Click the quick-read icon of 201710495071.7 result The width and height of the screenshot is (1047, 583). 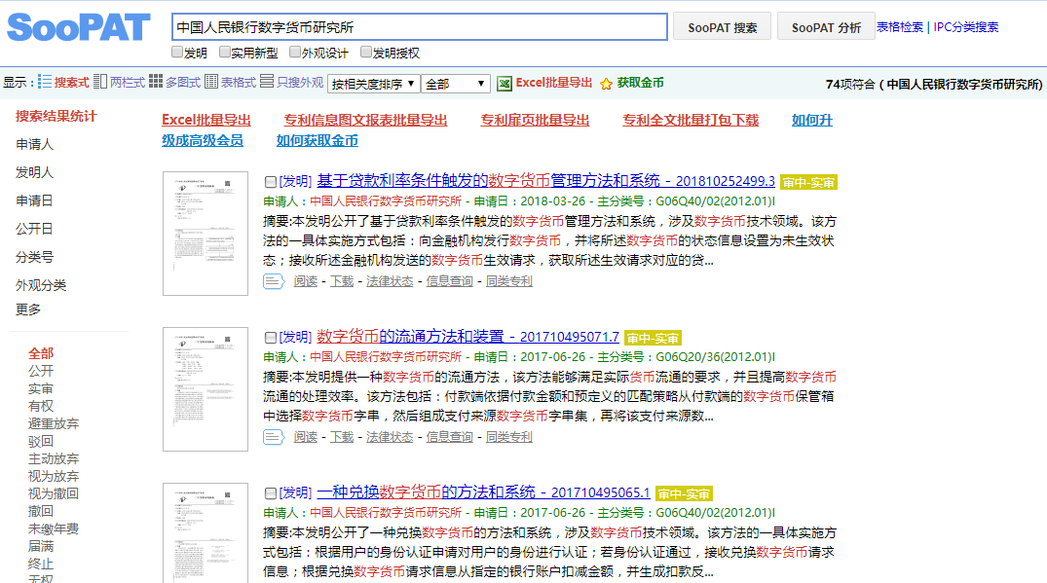(274, 437)
